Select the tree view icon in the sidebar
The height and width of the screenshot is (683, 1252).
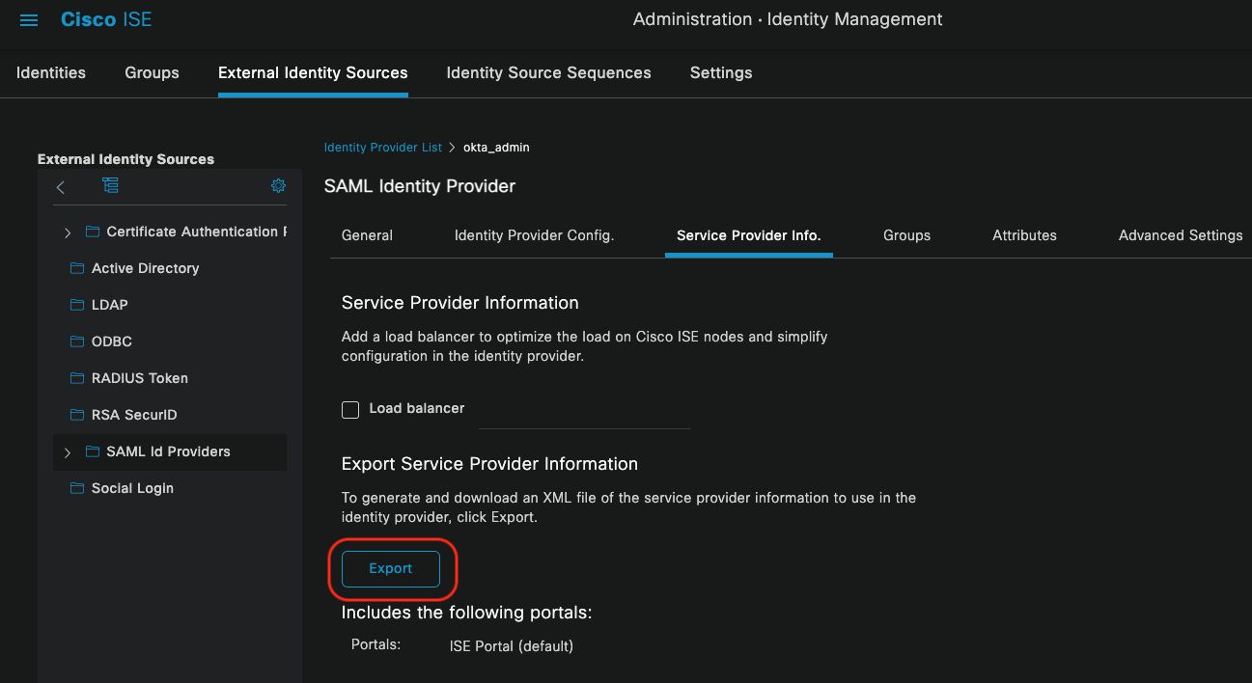[x=110, y=185]
